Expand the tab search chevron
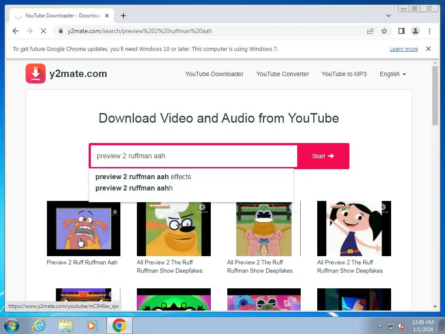The width and height of the screenshot is (445, 334). (388, 16)
